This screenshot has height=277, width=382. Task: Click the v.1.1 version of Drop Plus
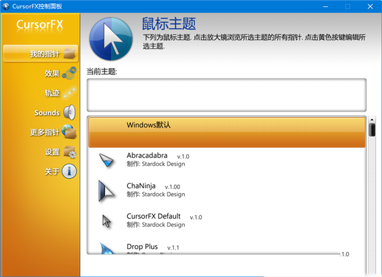tap(173, 248)
